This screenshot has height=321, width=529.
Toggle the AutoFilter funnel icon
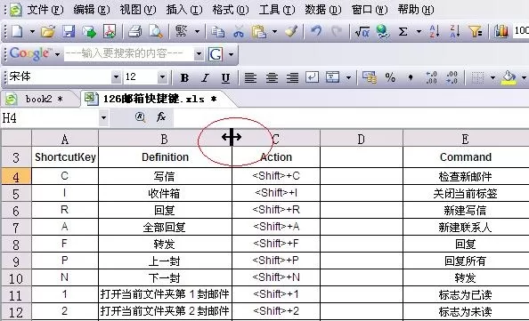pos(476,32)
